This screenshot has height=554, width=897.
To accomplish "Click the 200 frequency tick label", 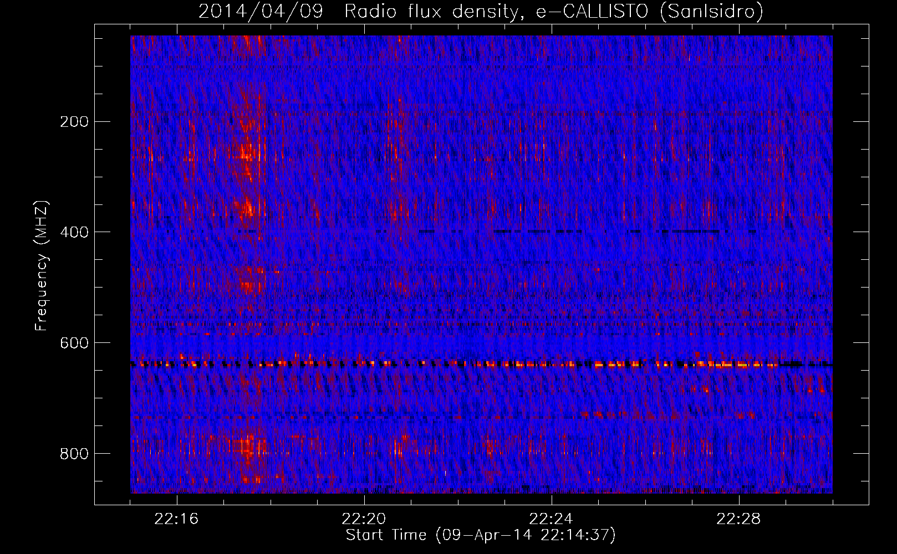I will tap(74, 122).
